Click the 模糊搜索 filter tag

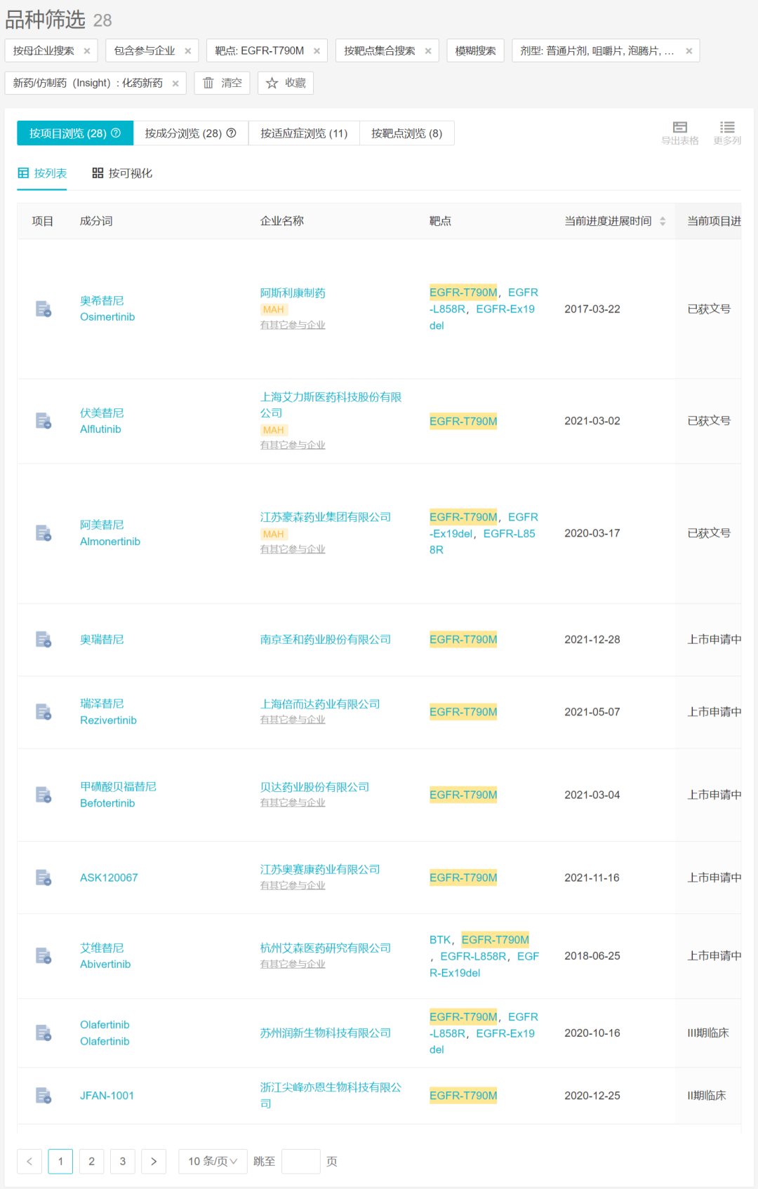point(475,51)
